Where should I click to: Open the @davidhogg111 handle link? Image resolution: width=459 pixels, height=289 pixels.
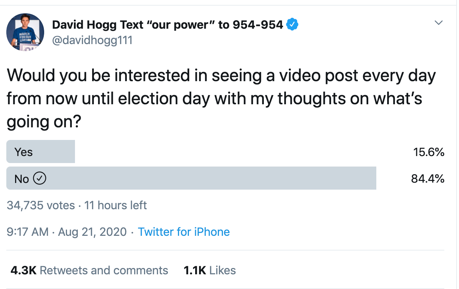tap(92, 40)
